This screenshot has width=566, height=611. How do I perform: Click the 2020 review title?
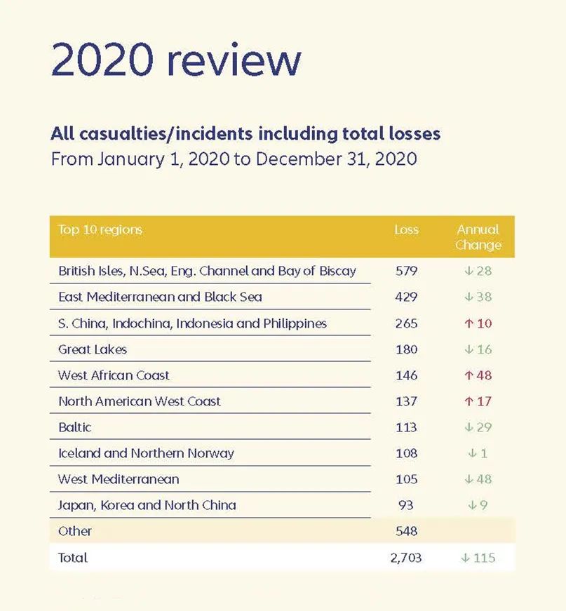(176, 59)
